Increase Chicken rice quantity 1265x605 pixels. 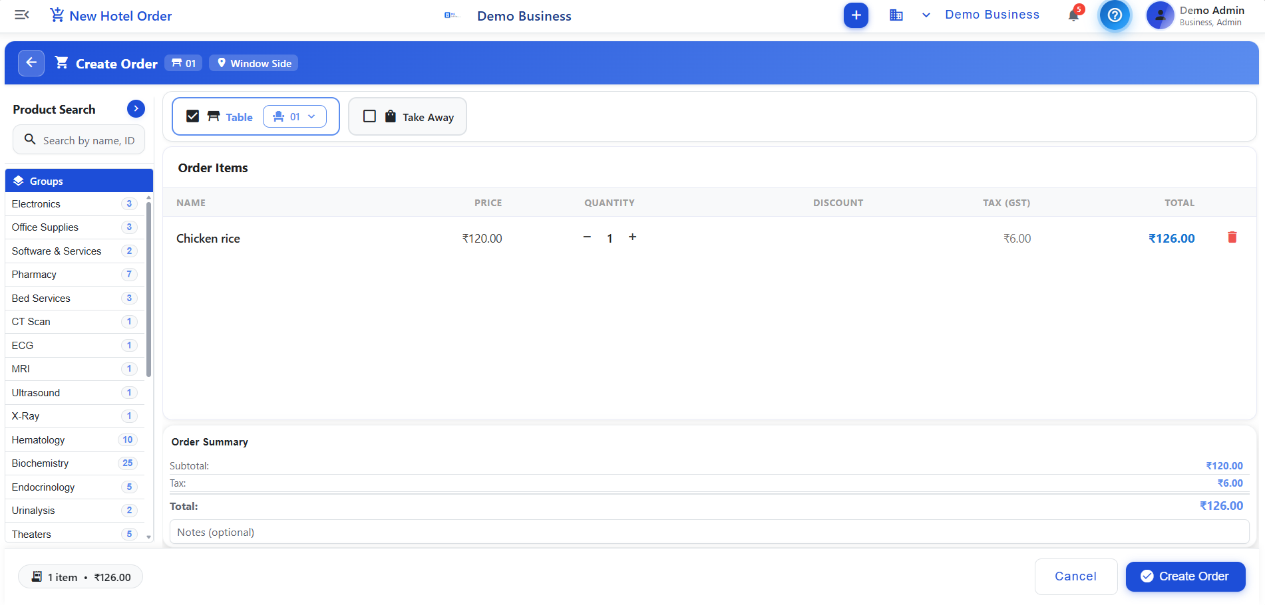point(632,237)
